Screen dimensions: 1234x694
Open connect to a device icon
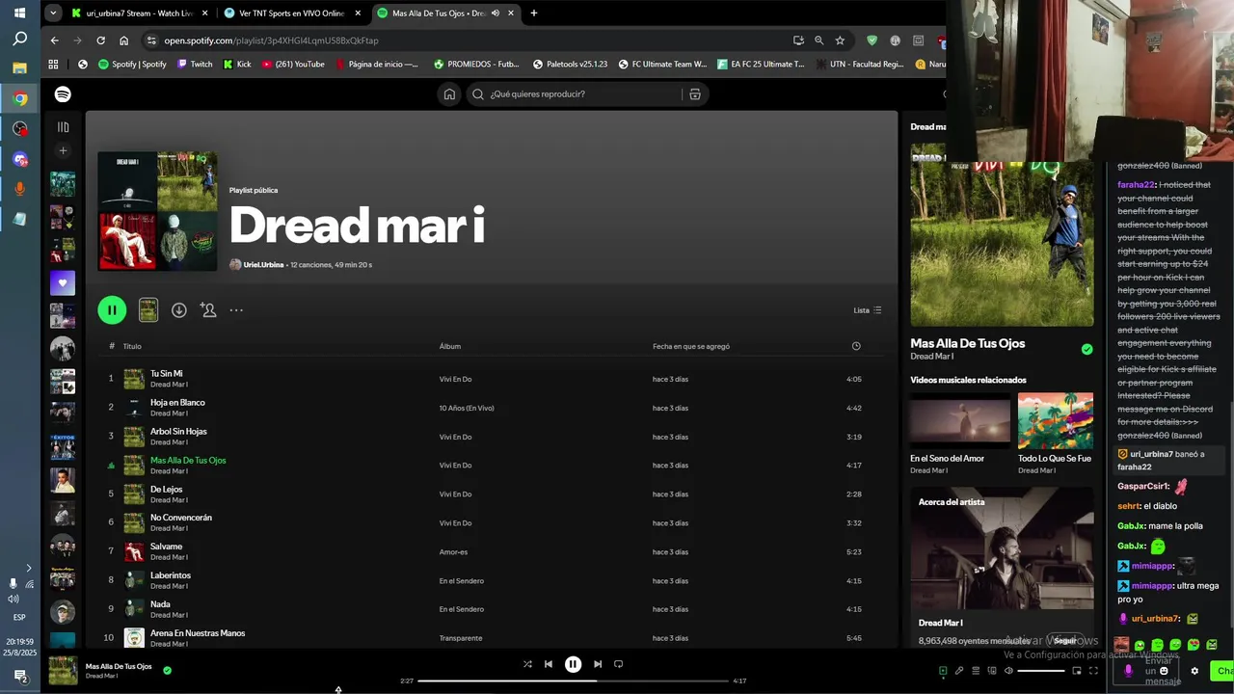[x=992, y=671]
